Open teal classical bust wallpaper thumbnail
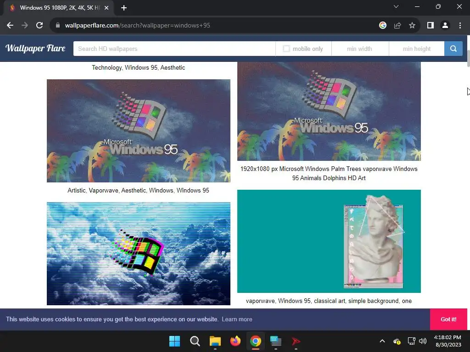This screenshot has height=352, width=470. point(329,241)
